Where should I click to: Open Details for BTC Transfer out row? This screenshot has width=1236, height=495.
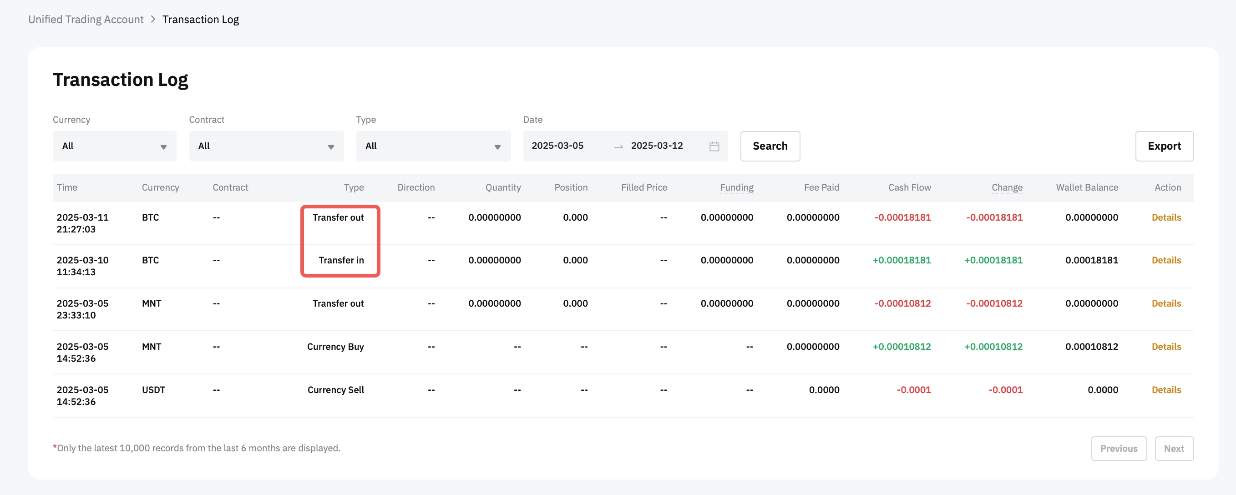(x=1165, y=217)
